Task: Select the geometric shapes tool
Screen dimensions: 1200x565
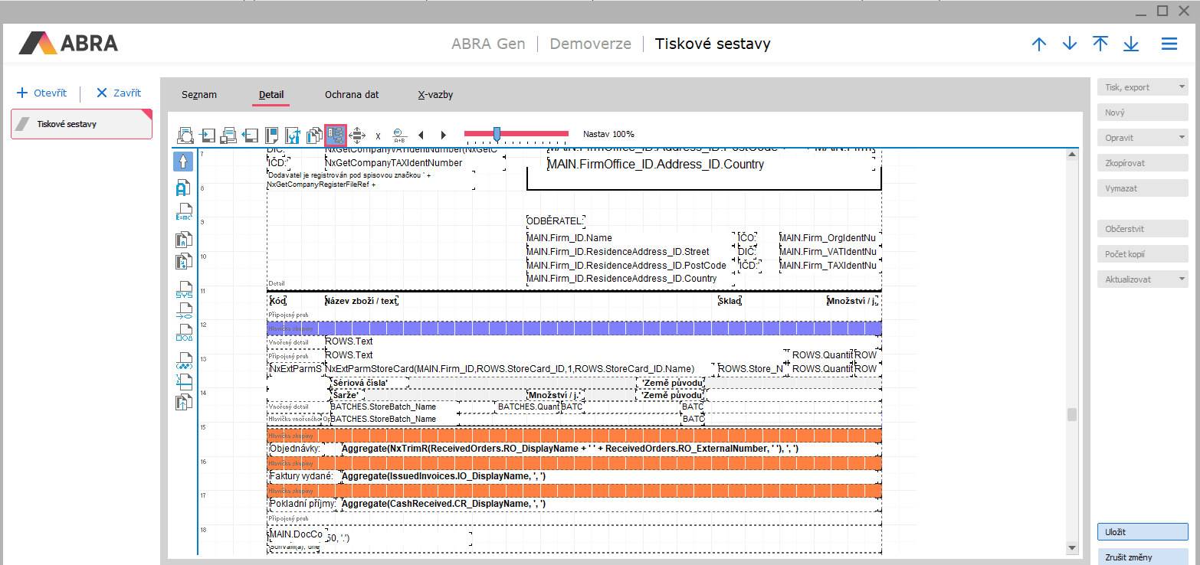Action: coord(183,333)
